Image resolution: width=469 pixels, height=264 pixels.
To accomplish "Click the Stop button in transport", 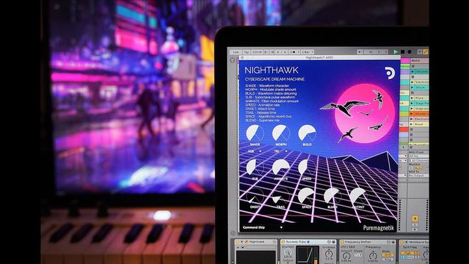I will [x=403, y=51].
